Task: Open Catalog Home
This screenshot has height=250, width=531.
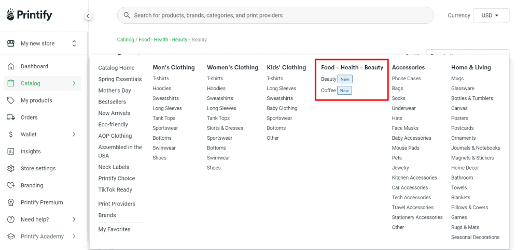Action: coord(116,68)
